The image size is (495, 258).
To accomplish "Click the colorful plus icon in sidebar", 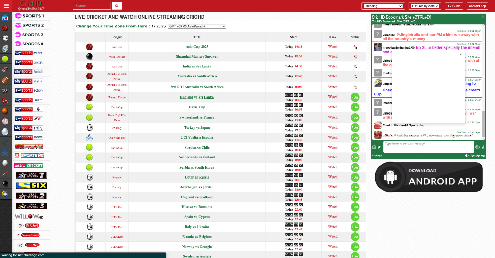I will (x=5, y=194).
